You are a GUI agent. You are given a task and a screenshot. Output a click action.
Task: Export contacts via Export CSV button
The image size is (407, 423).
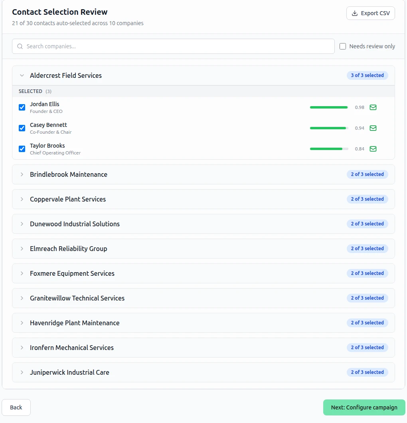pyautogui.click(x=371, y=13)
